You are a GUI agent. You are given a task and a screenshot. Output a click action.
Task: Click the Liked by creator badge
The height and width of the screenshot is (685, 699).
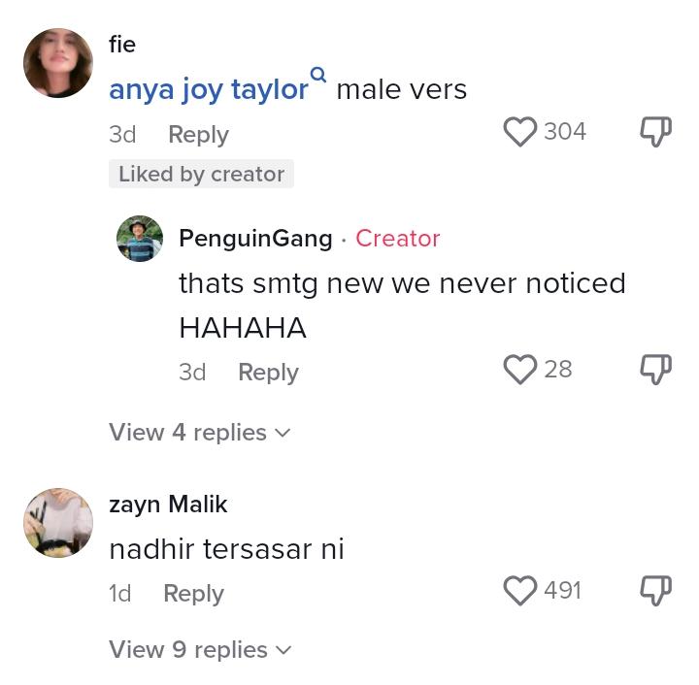point(201,175)
